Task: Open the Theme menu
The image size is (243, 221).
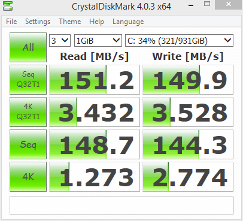Action: click(x=70, y=22)
